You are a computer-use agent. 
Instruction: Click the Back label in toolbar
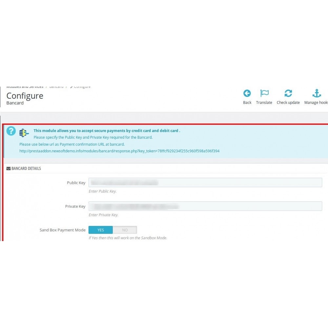247,102
